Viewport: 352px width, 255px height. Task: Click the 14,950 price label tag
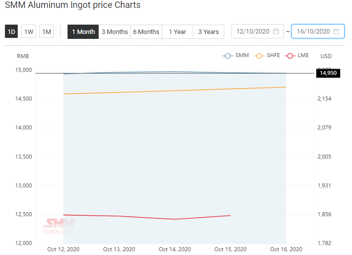click(x=328, y=73)
